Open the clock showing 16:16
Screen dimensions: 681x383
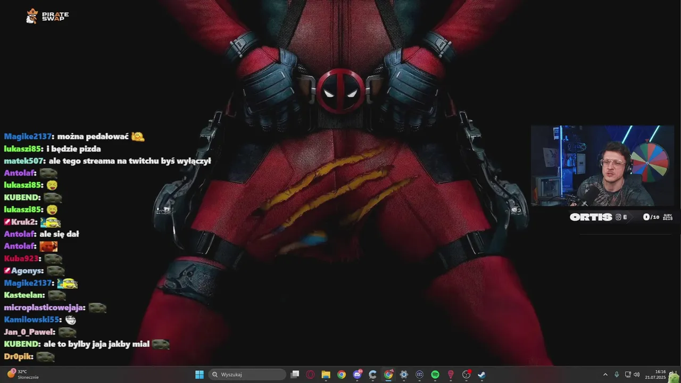pos(655,374)
